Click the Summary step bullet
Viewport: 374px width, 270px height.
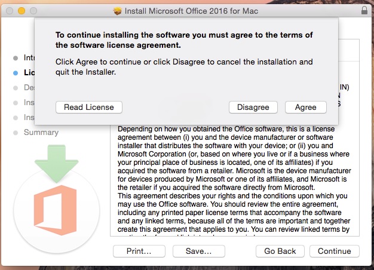(x=16, y=133)
